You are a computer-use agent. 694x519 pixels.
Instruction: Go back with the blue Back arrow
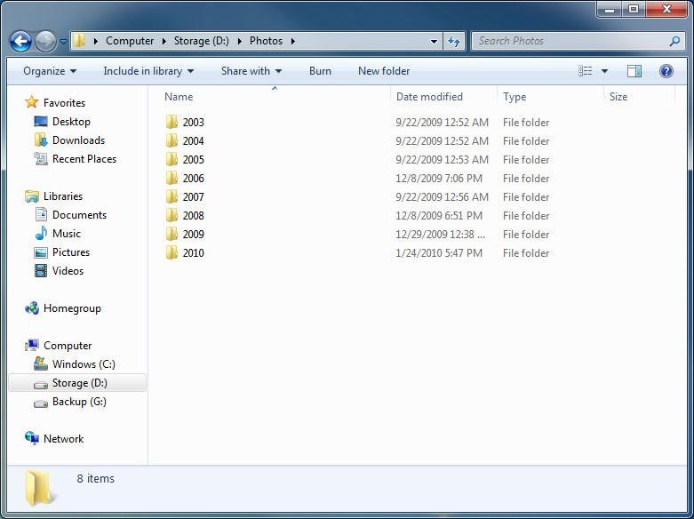click(20, 41)
